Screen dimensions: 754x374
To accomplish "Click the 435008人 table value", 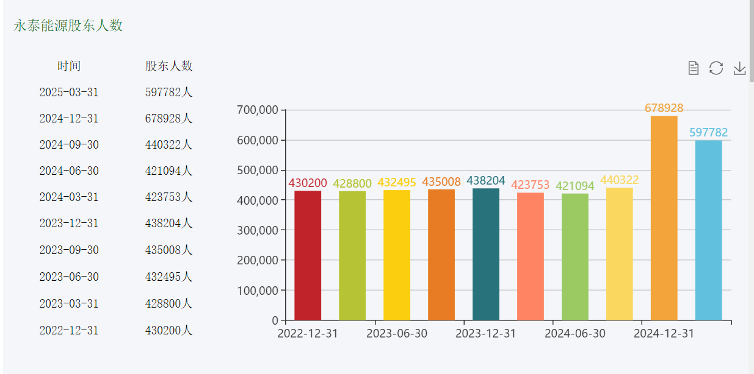I will coord(169,250).
